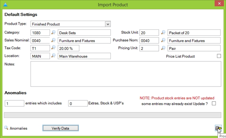Click the blue triangle application icon in title bar

[5, 5]
